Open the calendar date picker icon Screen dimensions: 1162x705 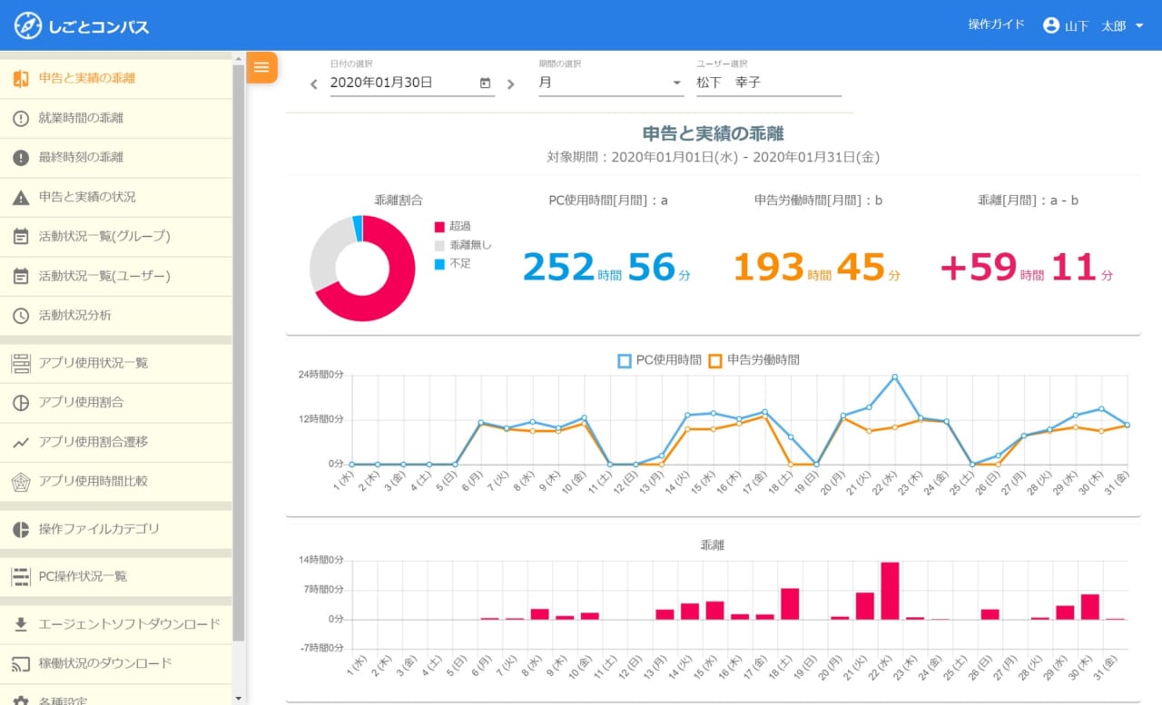pos(485,83)
